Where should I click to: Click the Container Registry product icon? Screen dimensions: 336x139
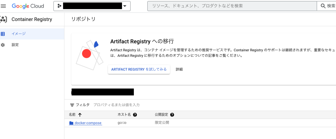pos(4,19)
